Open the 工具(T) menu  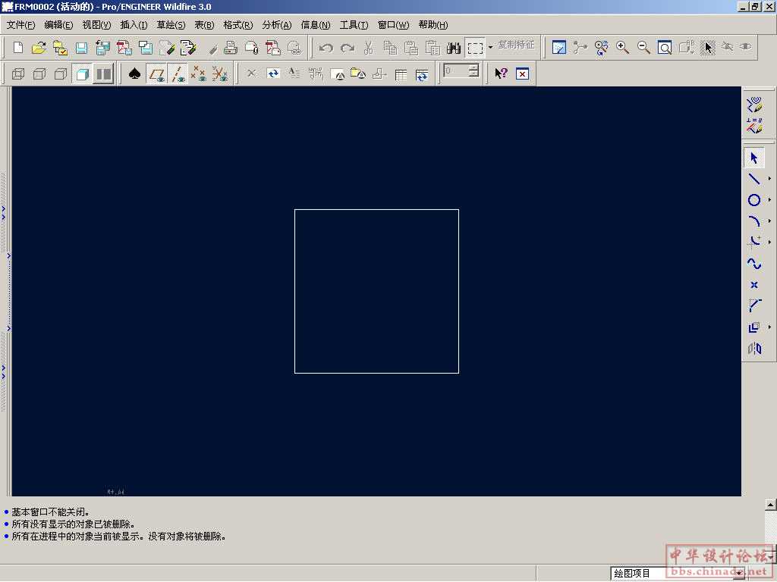(x=354, y=25)
